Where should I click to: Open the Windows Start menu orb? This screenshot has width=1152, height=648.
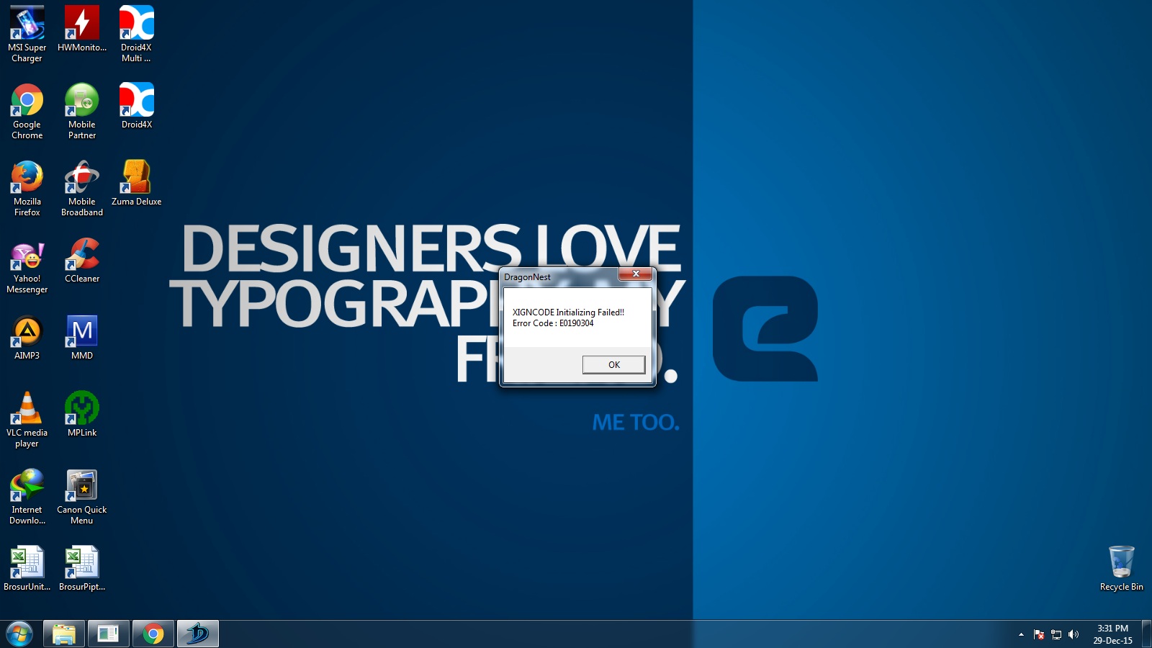coord(19,634)
